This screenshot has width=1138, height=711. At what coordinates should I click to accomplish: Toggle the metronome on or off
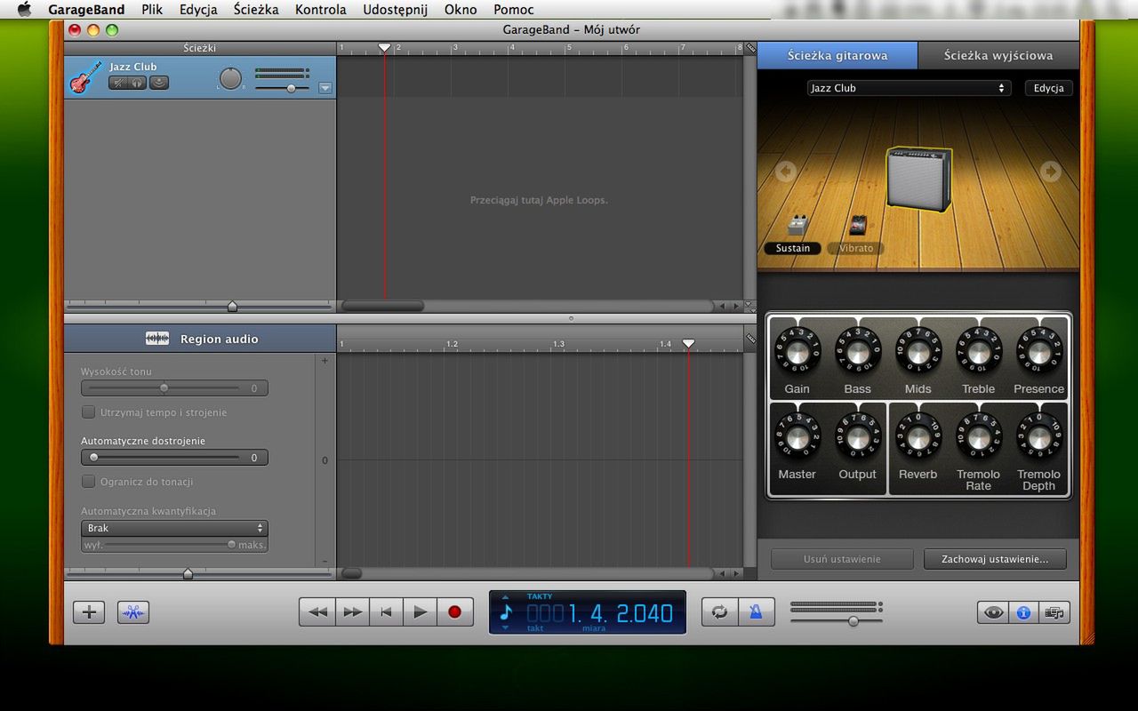click(x=756, y=612)
